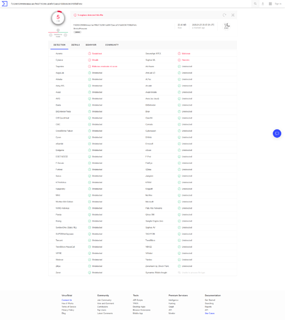Viewport: 285px width, 320px height.
Task: Vote up with right community score button
Action: click(x=65, y=35)
